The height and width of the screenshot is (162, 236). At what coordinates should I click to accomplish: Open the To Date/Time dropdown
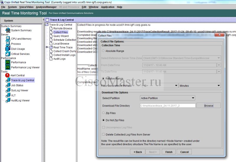point(219,71)
